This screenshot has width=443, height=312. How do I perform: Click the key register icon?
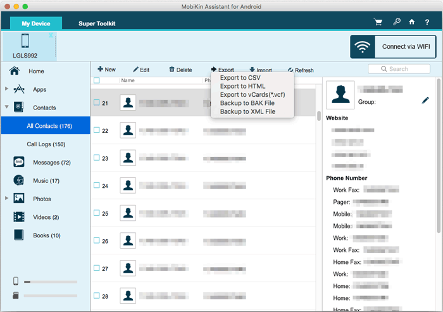[x=397, y=22]
